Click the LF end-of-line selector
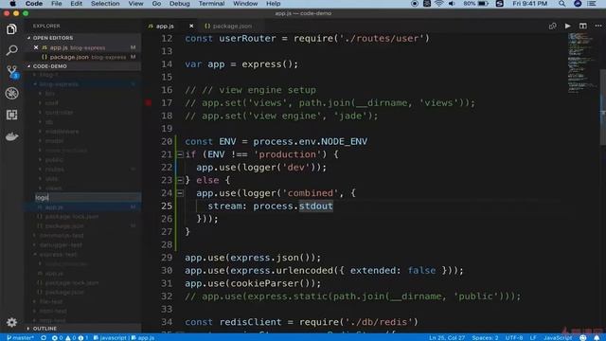The width and height of the screenshot is (606, 341). [x=533, y=337]
